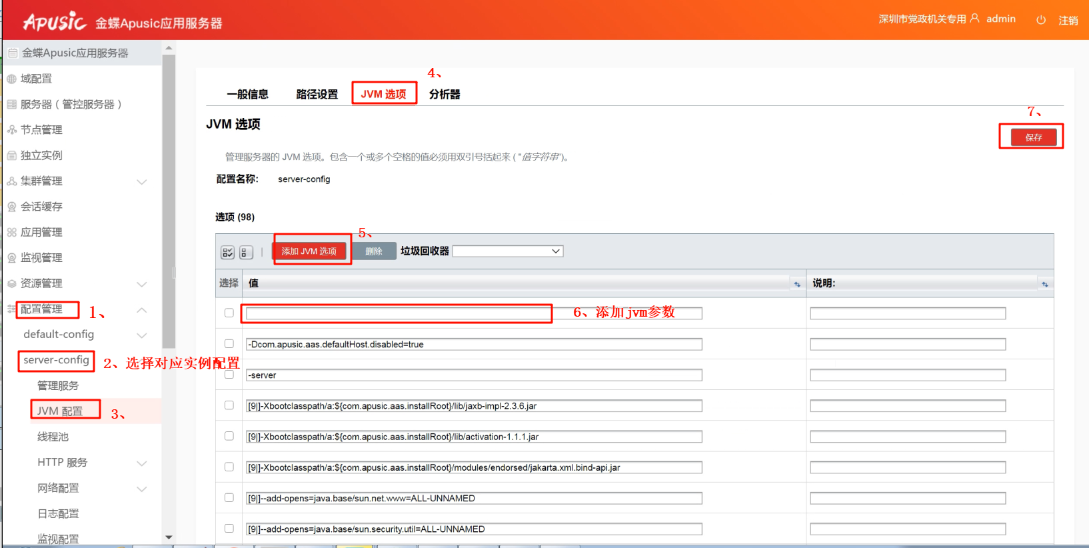The width and height of the screenshot is (1089, 548).
Task: Click the 监视管理 sidebar icon
Action: tap(12, 258)
